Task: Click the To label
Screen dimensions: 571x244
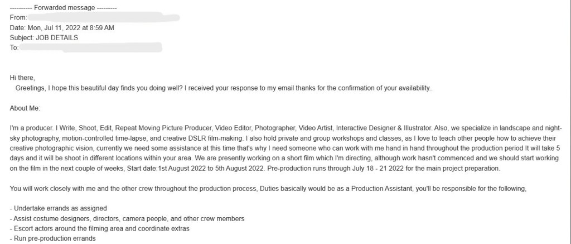Action: click(x=14, y=48)
